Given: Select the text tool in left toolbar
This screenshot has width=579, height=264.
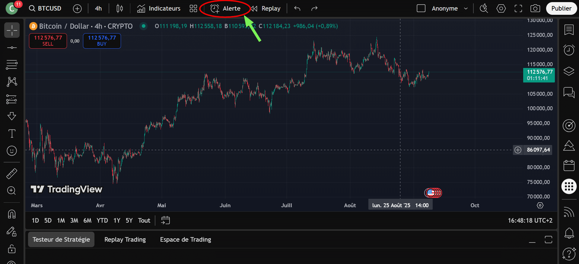Looking at the screenshot, I should point(12,134).
